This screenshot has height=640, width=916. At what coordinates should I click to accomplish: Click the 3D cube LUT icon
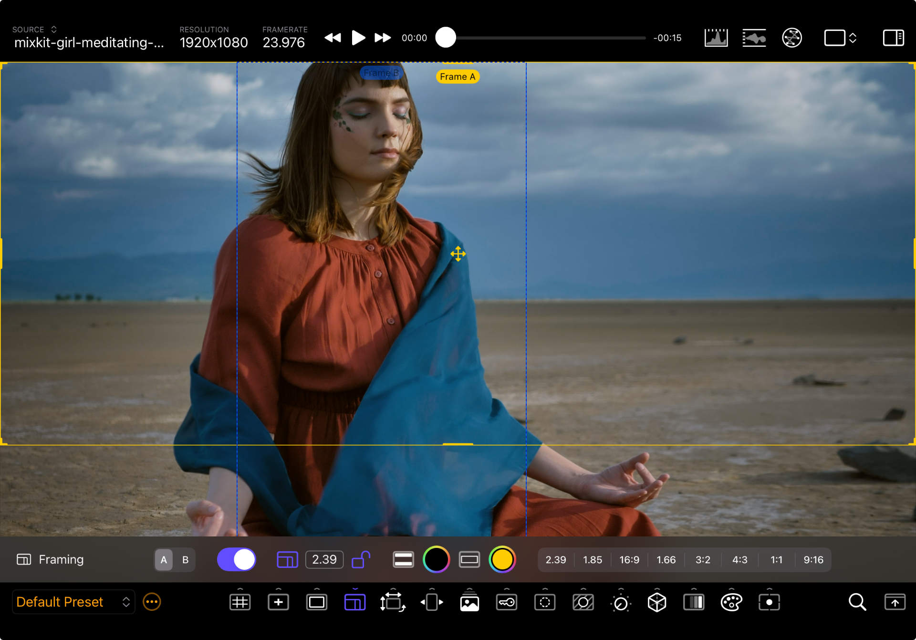656,602
